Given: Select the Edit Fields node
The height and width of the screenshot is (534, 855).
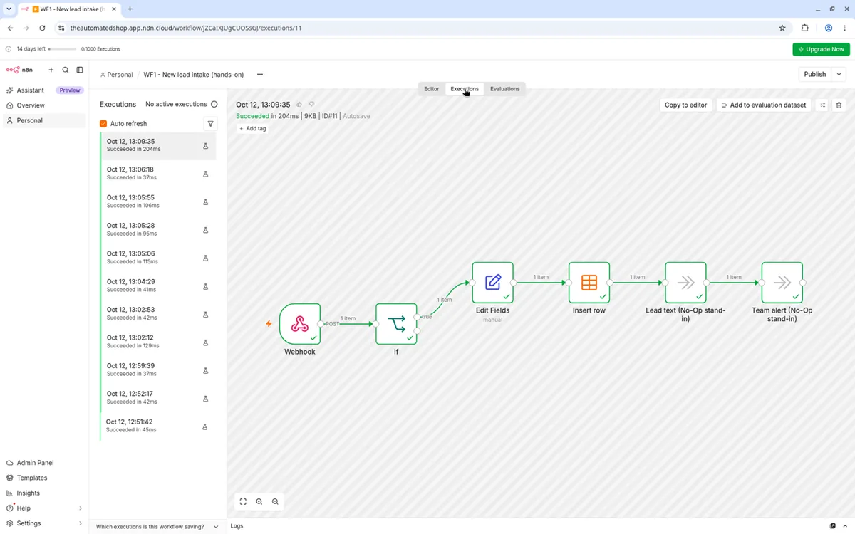Looking at the screenshot, I should click(492, 283).
